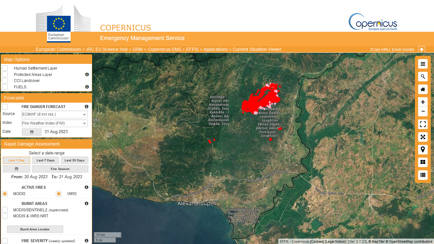Image resolution: width=434 pixels, height=244 pixels.
Task: Open calendar under Last 1 Day
Action: tap(17, 169)
